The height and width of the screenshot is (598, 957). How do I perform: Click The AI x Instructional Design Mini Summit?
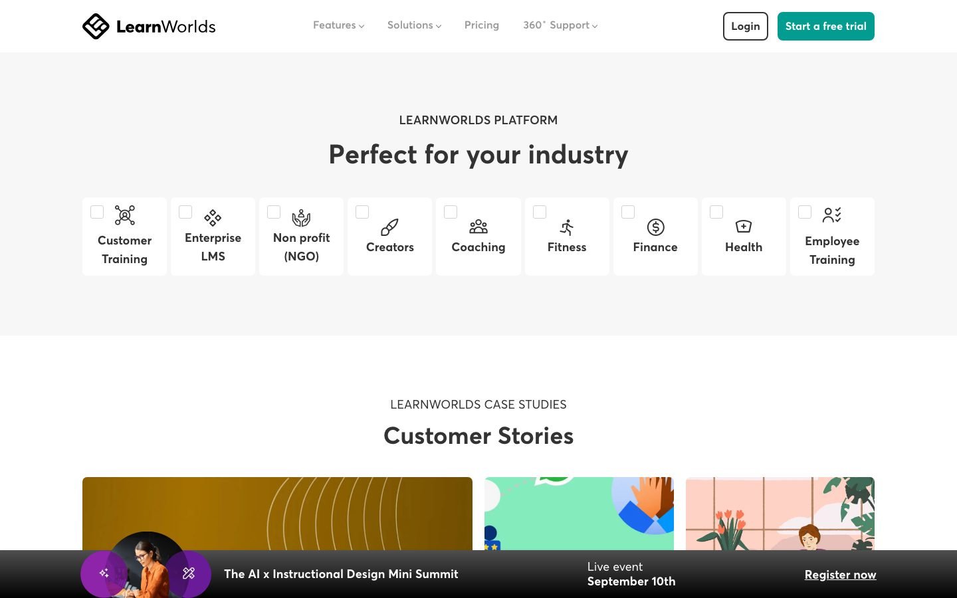point(341,574)
